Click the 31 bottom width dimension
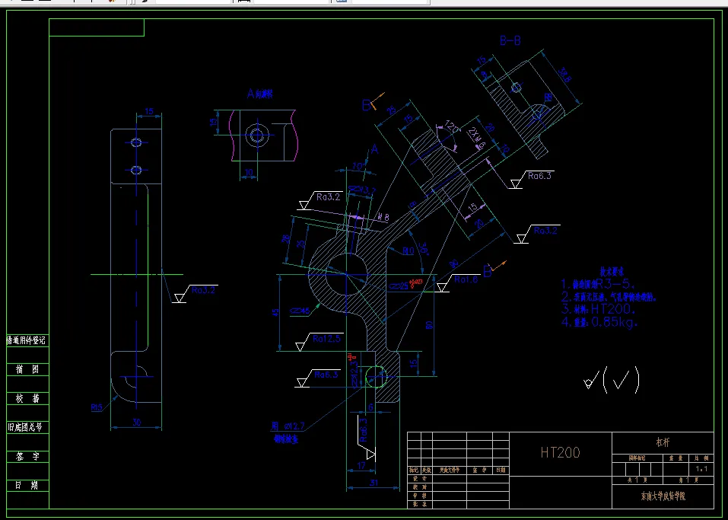This screenshot has width=728, height=520. 374,483
